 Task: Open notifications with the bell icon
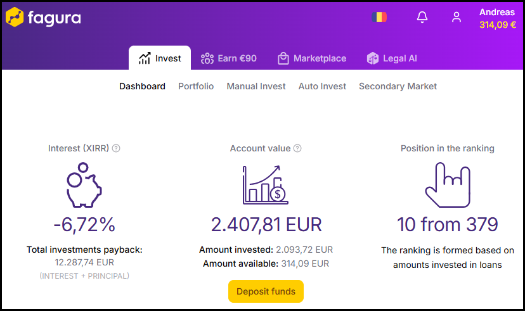click(422, 17)
